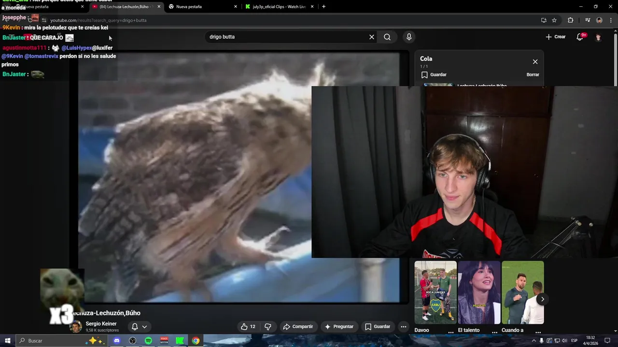
Task: Open Chrome media controls icon
Action: coord(588,20)
